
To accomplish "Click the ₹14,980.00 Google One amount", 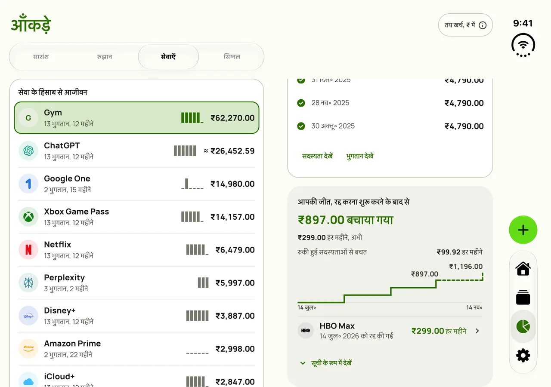I will 232,184.
